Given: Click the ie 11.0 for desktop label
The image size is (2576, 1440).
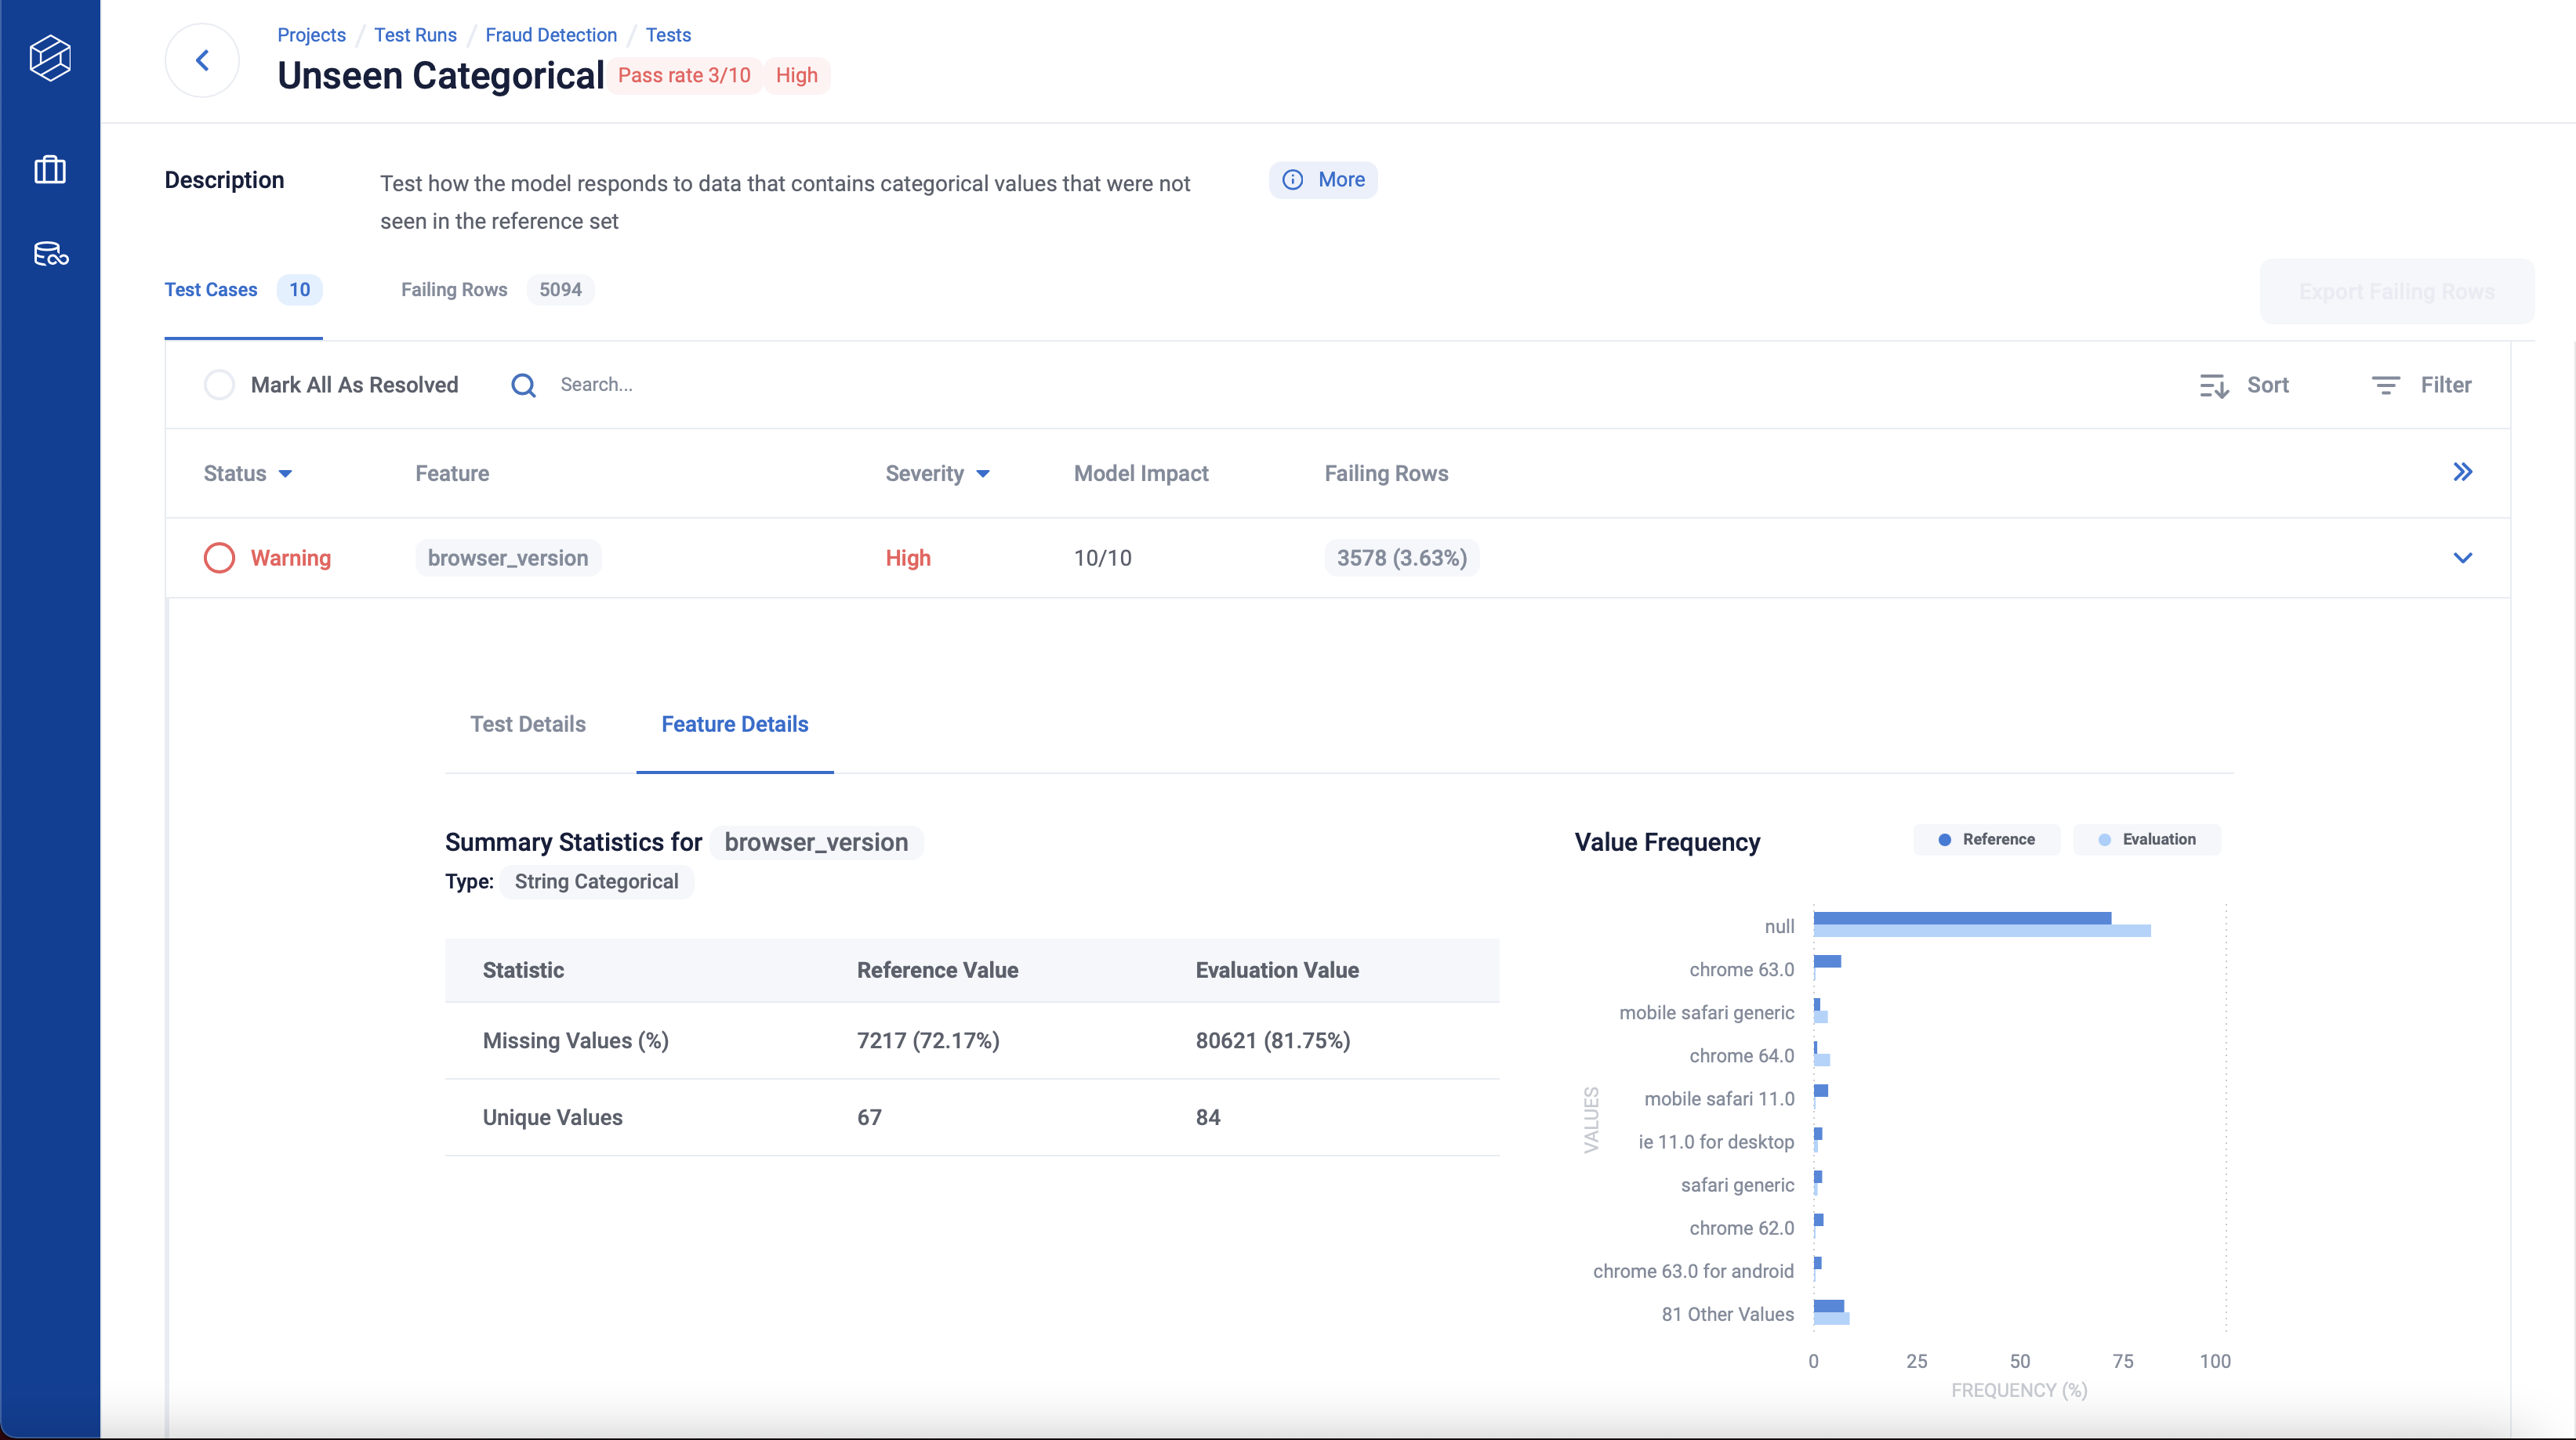Looking at the screenshot, I should pyautogui.click(x=1716, y=1142).
